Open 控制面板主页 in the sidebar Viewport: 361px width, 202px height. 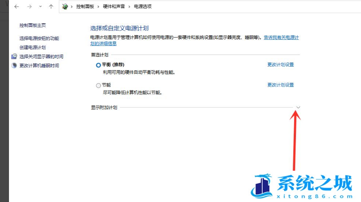coord(33,25)
